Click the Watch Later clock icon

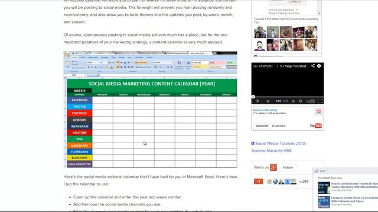pos(293,101)
